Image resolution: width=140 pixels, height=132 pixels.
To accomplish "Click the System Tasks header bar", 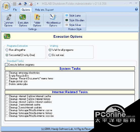I will pos(70,68).
